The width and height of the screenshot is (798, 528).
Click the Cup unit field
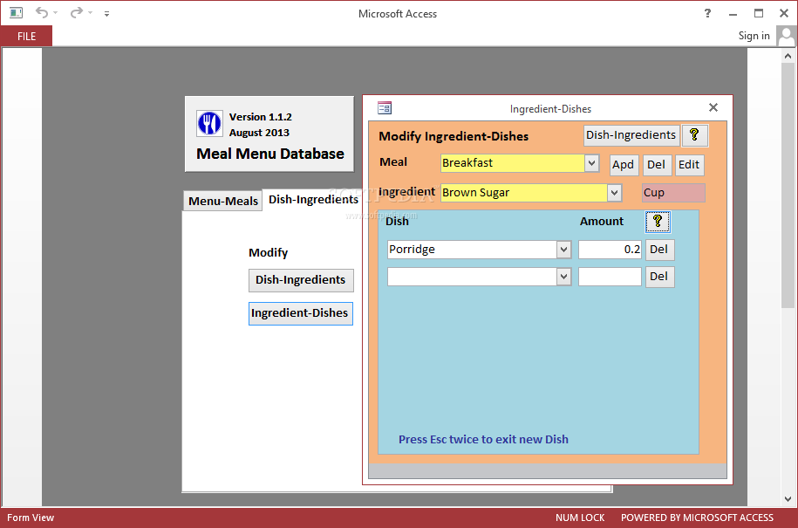[x=673, y=193]
